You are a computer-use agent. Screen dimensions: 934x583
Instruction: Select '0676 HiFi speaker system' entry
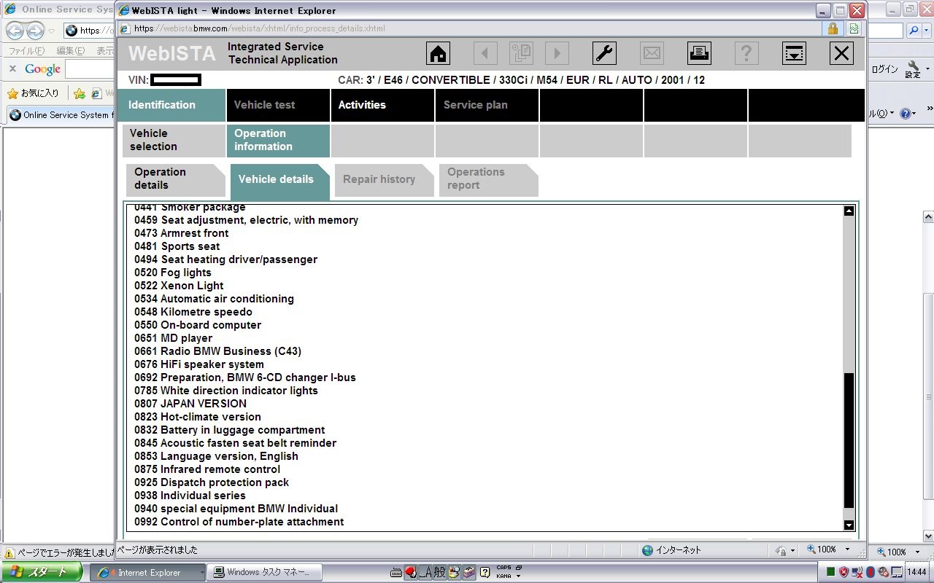click(199, 364)
